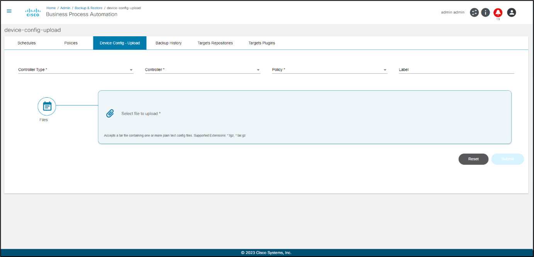Open the user profile avatar icon
Viewport: 534px width, 257px height.
pos(512,12)
